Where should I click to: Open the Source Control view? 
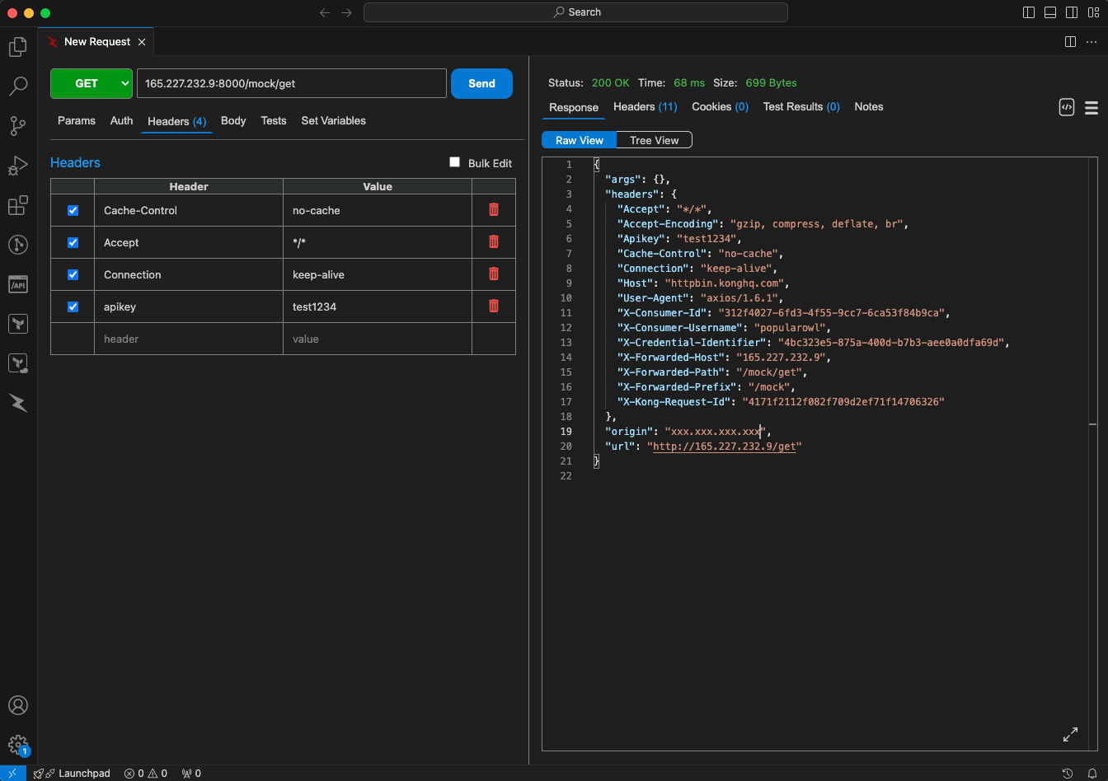18,126
